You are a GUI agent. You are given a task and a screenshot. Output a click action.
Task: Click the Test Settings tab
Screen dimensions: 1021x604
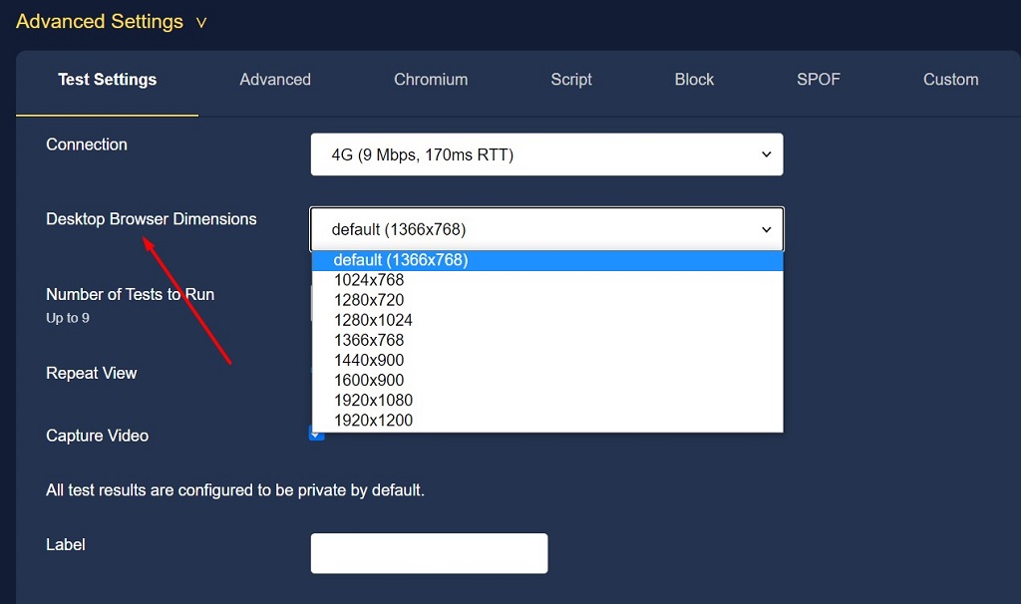[107, 80]
